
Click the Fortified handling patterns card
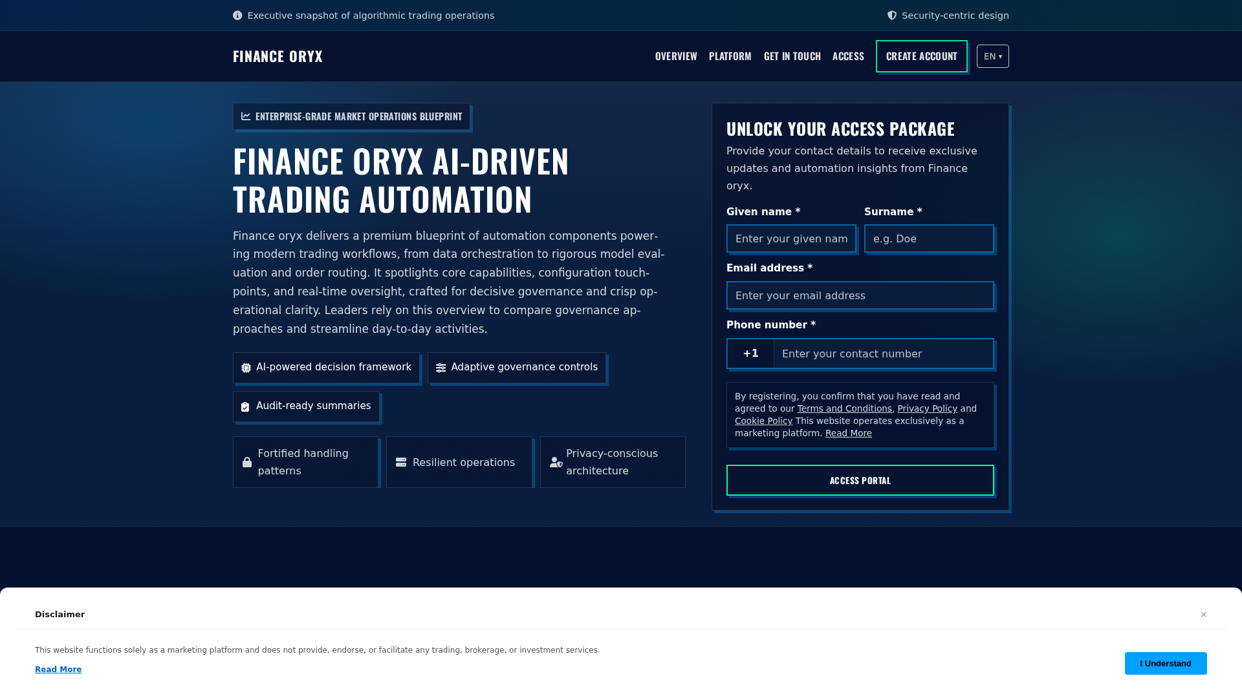point(305,462)
